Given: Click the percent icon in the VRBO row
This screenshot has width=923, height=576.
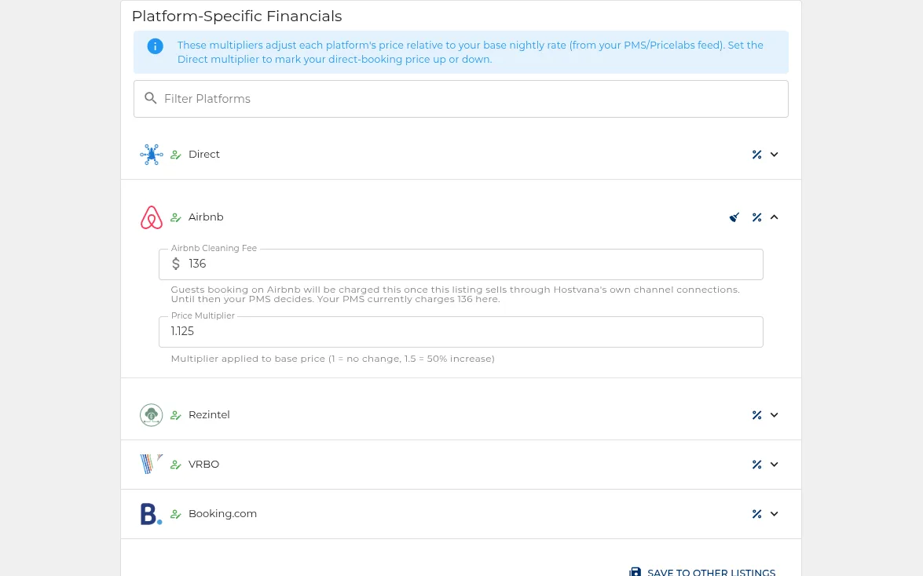Looking at the screenshot, I should click(757, 465).
